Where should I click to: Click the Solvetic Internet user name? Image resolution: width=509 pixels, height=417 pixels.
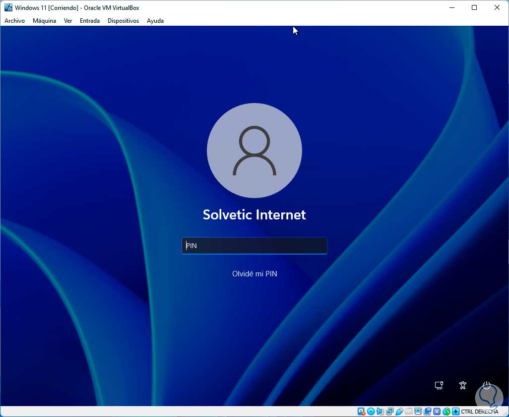pyautogui.click(x=254, y=214)
